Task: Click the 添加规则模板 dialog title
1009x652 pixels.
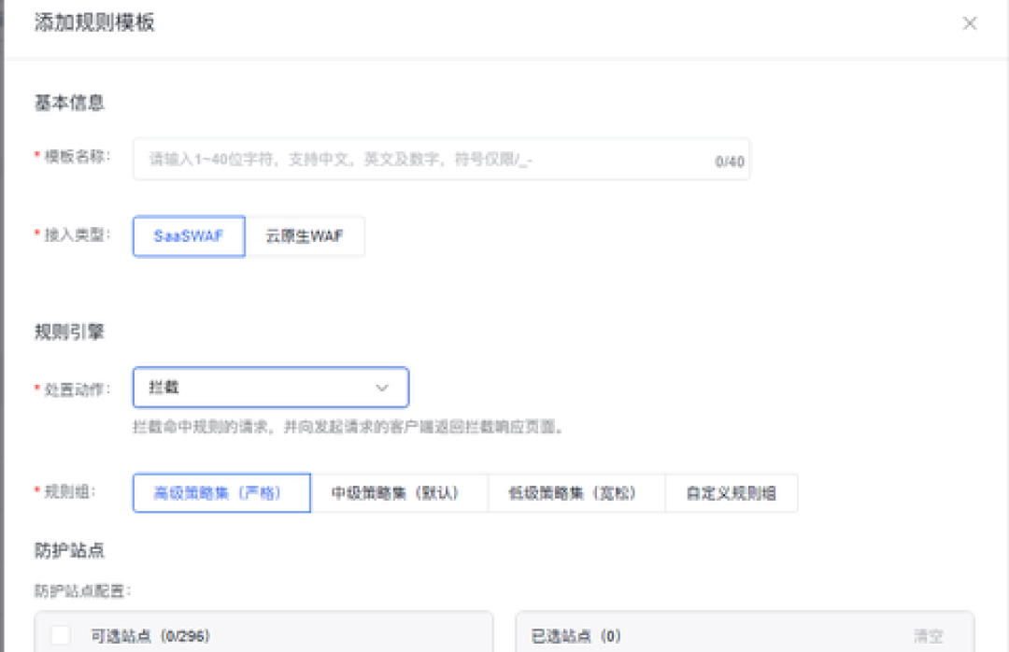Action: pos(94,22)
